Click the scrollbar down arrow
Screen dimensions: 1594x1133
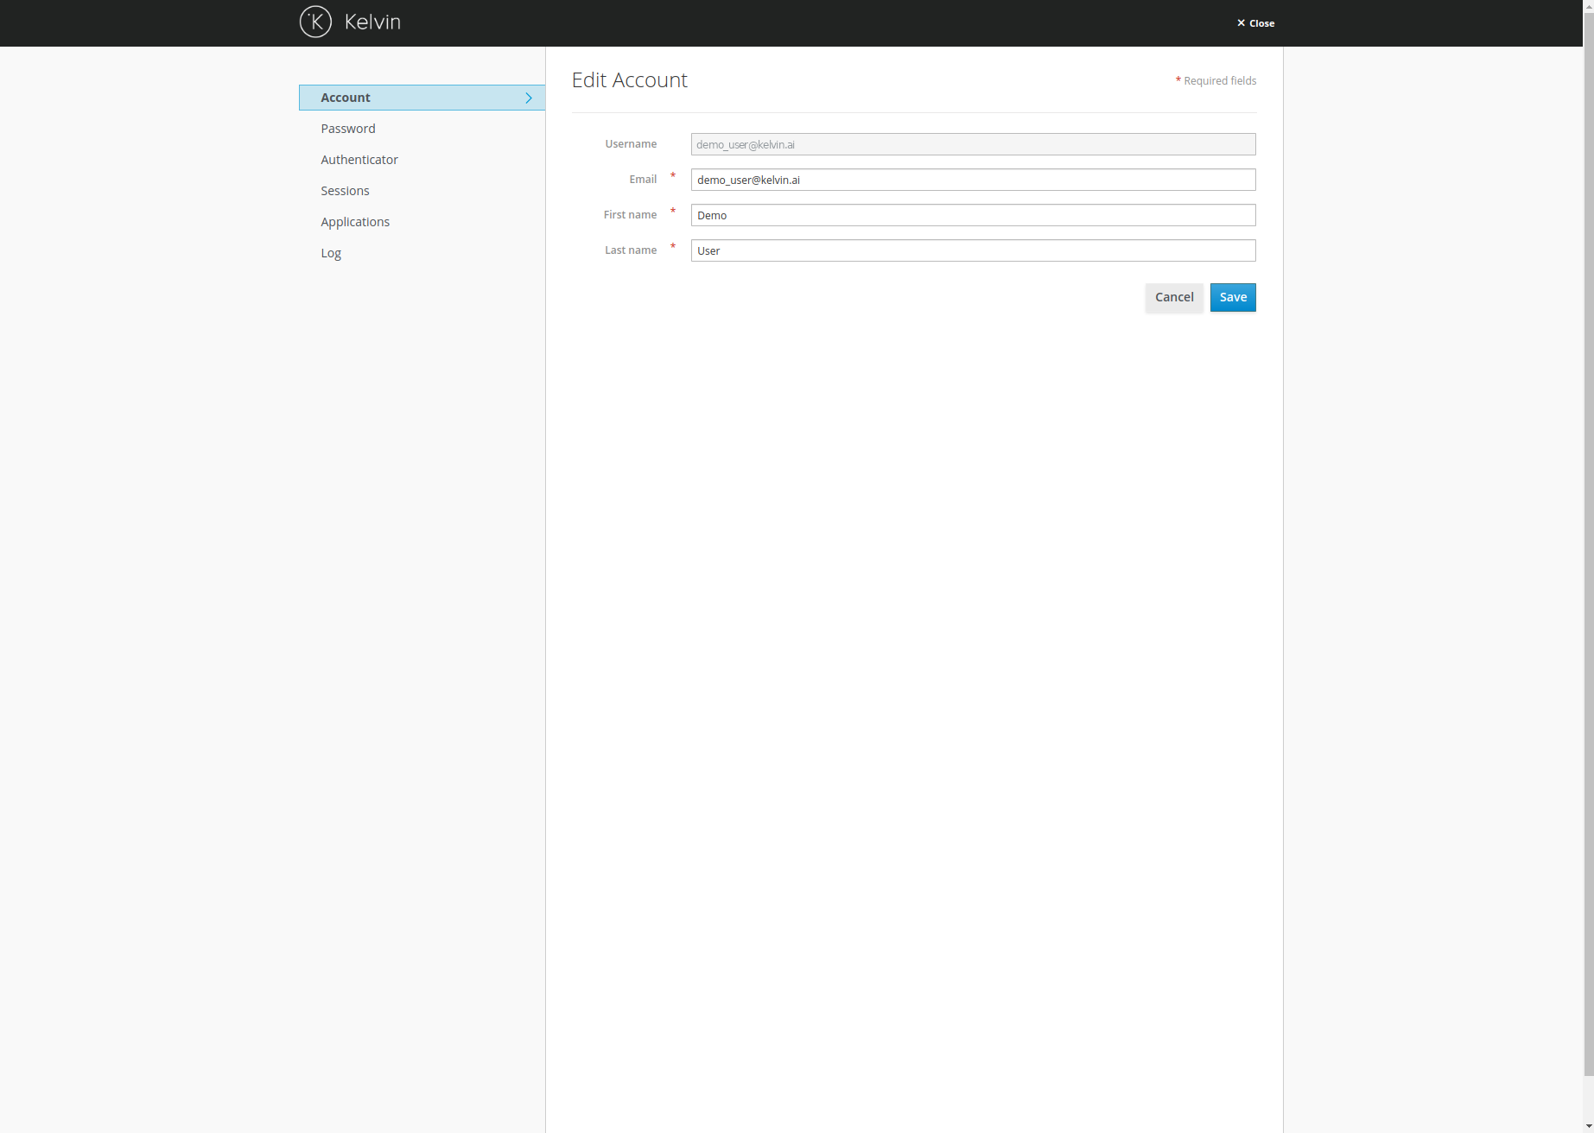(x=1588, y=1127)
